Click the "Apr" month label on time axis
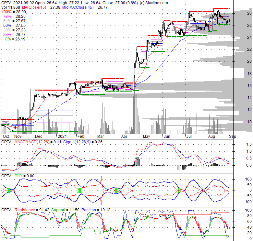The height and width of the screenshot is (241, 253). [124, 137]
